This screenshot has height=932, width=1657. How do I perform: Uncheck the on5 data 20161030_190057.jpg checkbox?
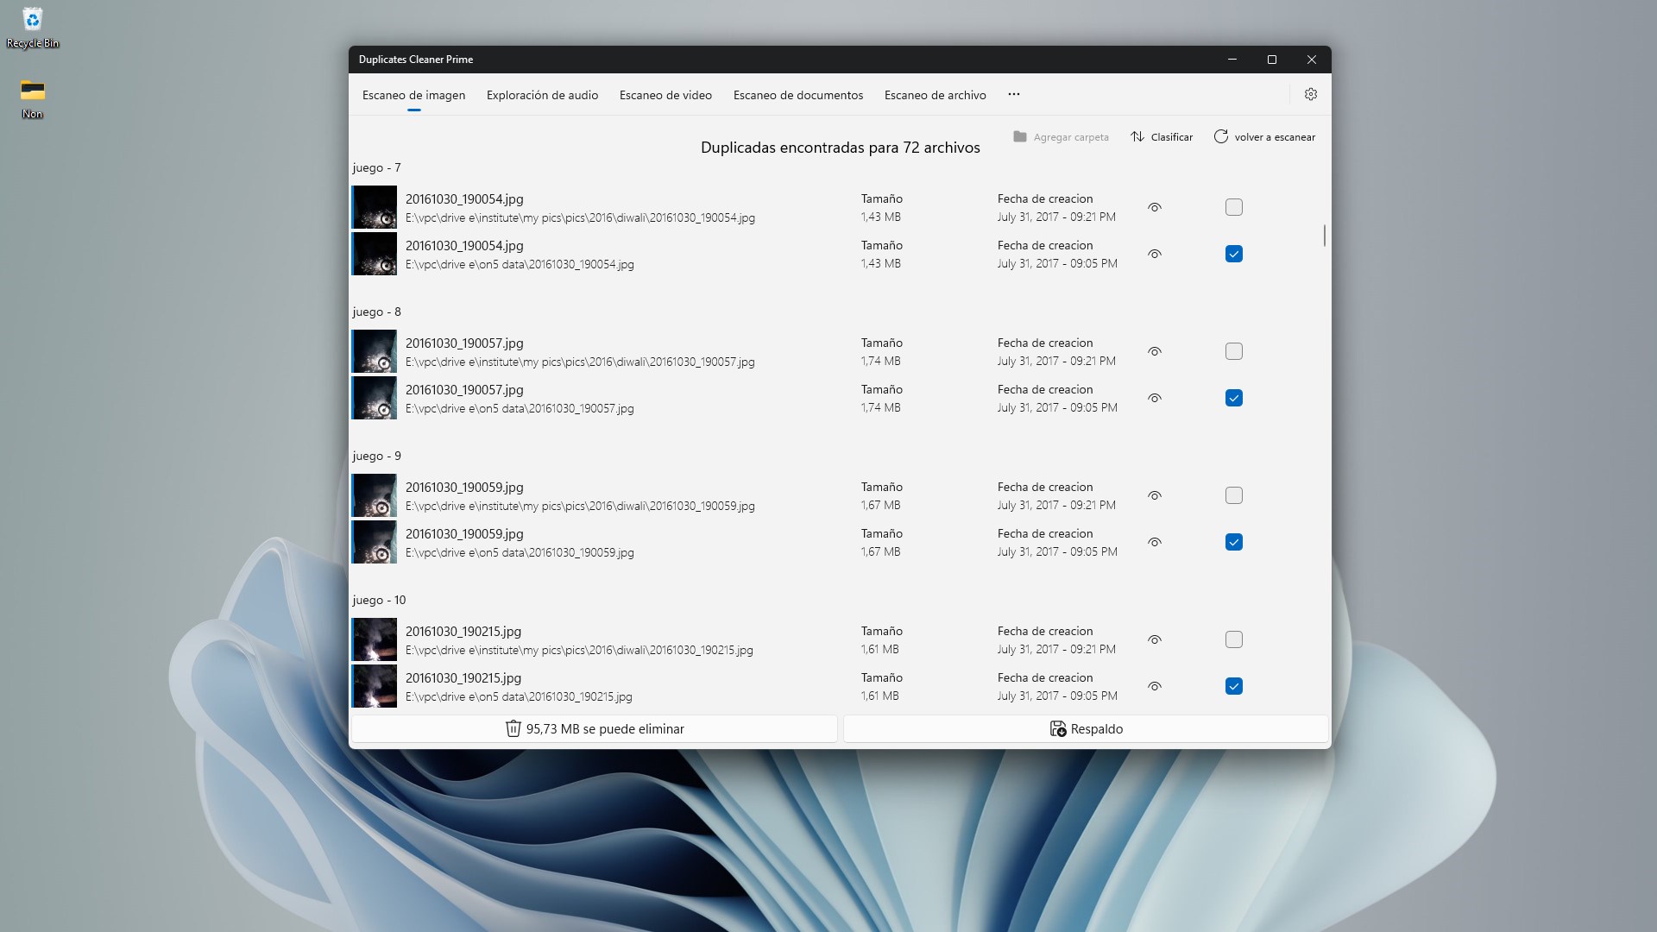[1234, 398]
